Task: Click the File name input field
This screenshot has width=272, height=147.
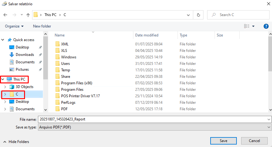Action: click(153, 119)
